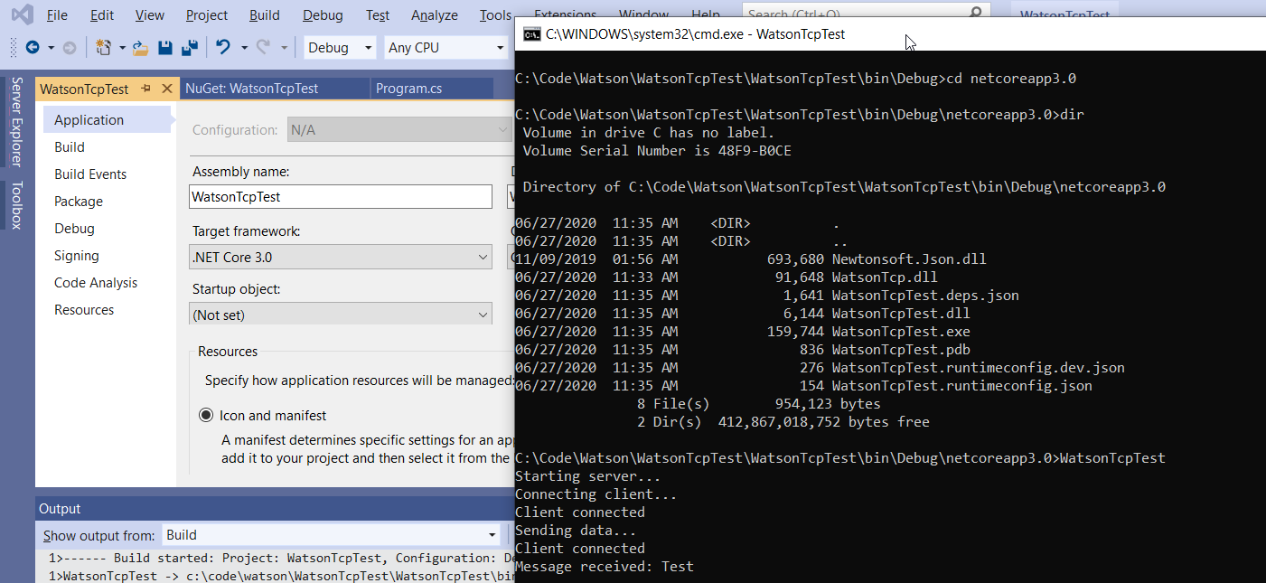Open the Code Analysis settings page
Image resolution: width=1266 pixels, height=583 pixels.
click(x=95, y=282)
